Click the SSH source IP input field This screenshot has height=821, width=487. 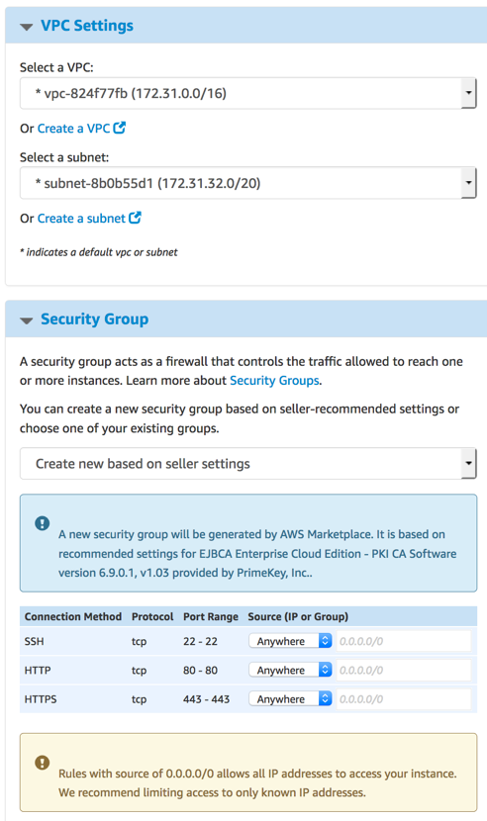pos(403,641)
